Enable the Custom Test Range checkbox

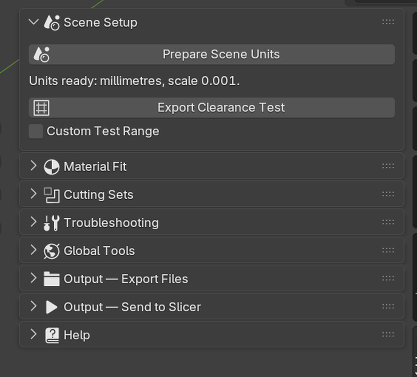coord(36,131)
